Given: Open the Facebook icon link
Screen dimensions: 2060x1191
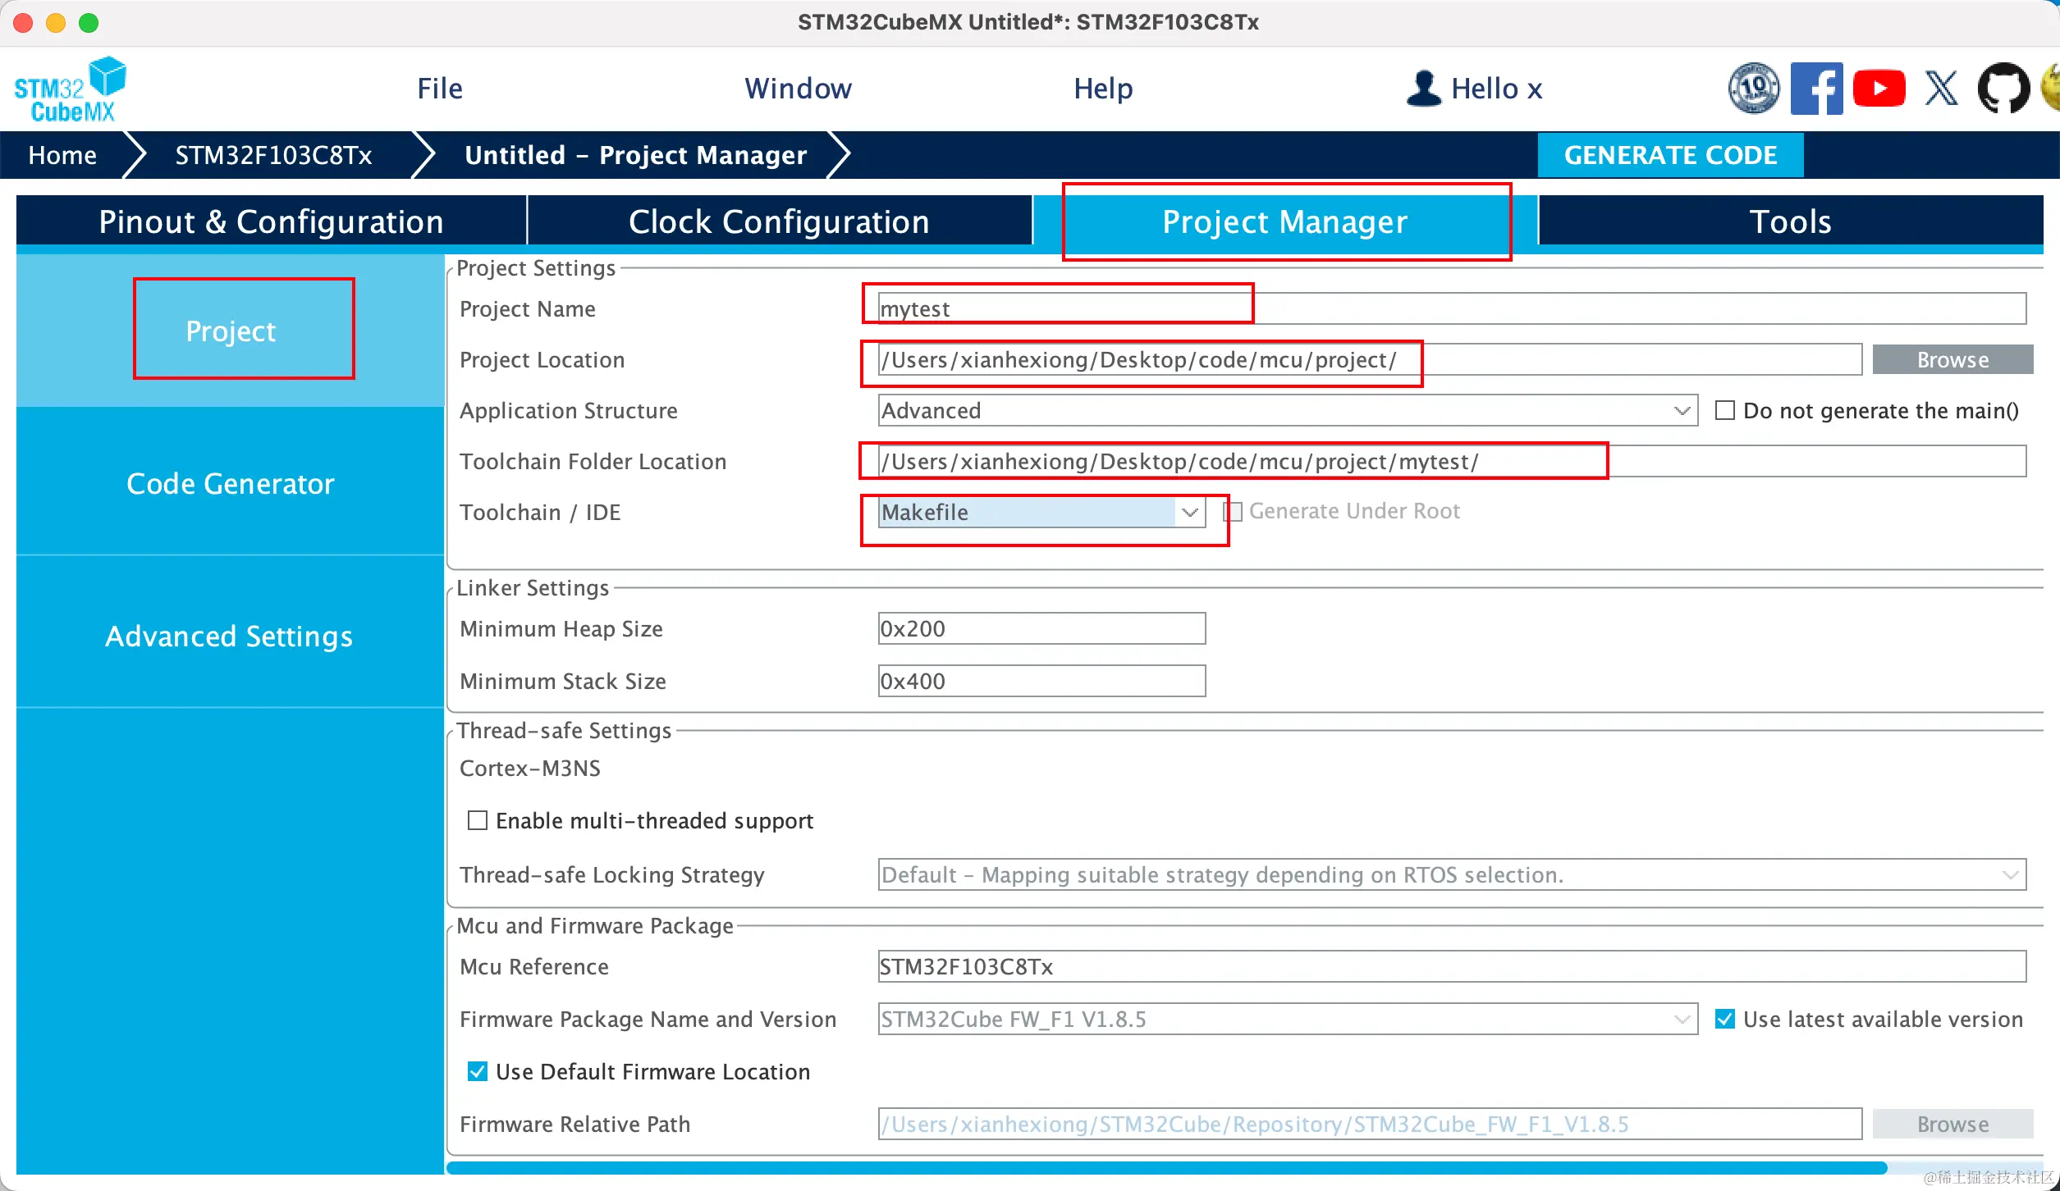Looking at the screenshot, I should [x=1816, y=88].
